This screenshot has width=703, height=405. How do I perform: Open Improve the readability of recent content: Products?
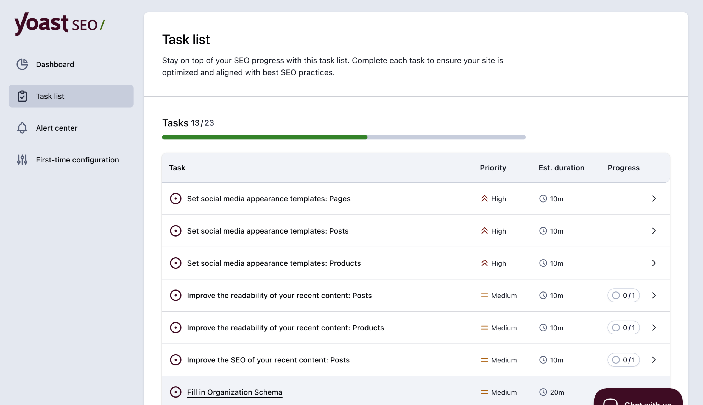(286, 328)
